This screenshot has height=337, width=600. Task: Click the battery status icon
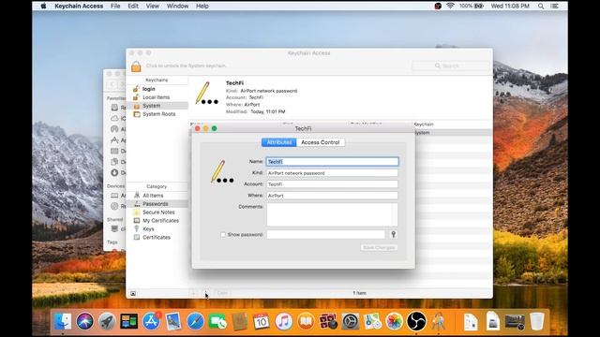pos(479,6)
